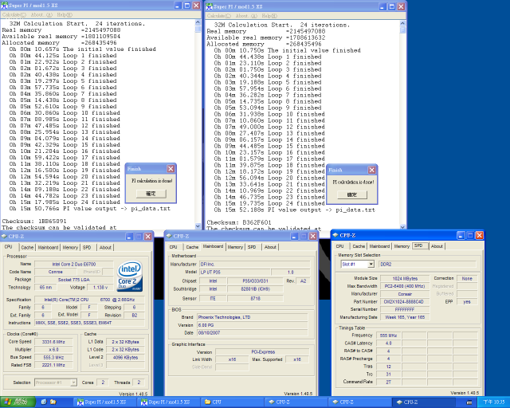Open Calculate menu in left Super PI
This screenshot has height=408, width=510.
tap(14, 14)
